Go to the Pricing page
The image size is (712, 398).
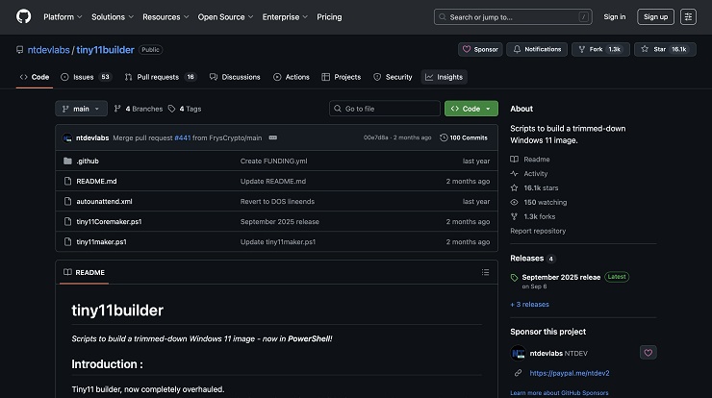329,16
